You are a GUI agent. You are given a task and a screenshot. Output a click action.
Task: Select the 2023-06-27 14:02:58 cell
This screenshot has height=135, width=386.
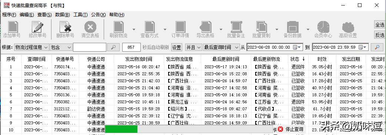226,88
